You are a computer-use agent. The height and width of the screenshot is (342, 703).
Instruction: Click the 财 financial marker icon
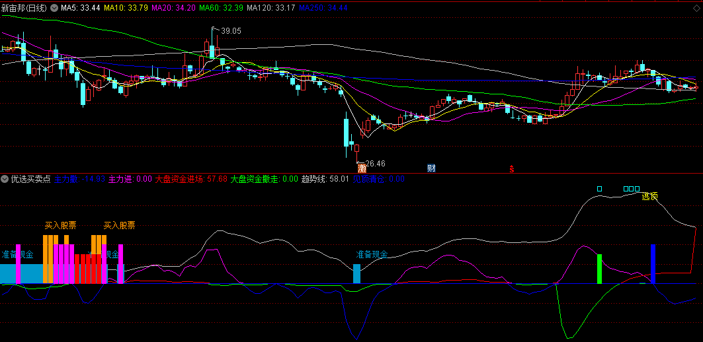click(x=431, y=169)
